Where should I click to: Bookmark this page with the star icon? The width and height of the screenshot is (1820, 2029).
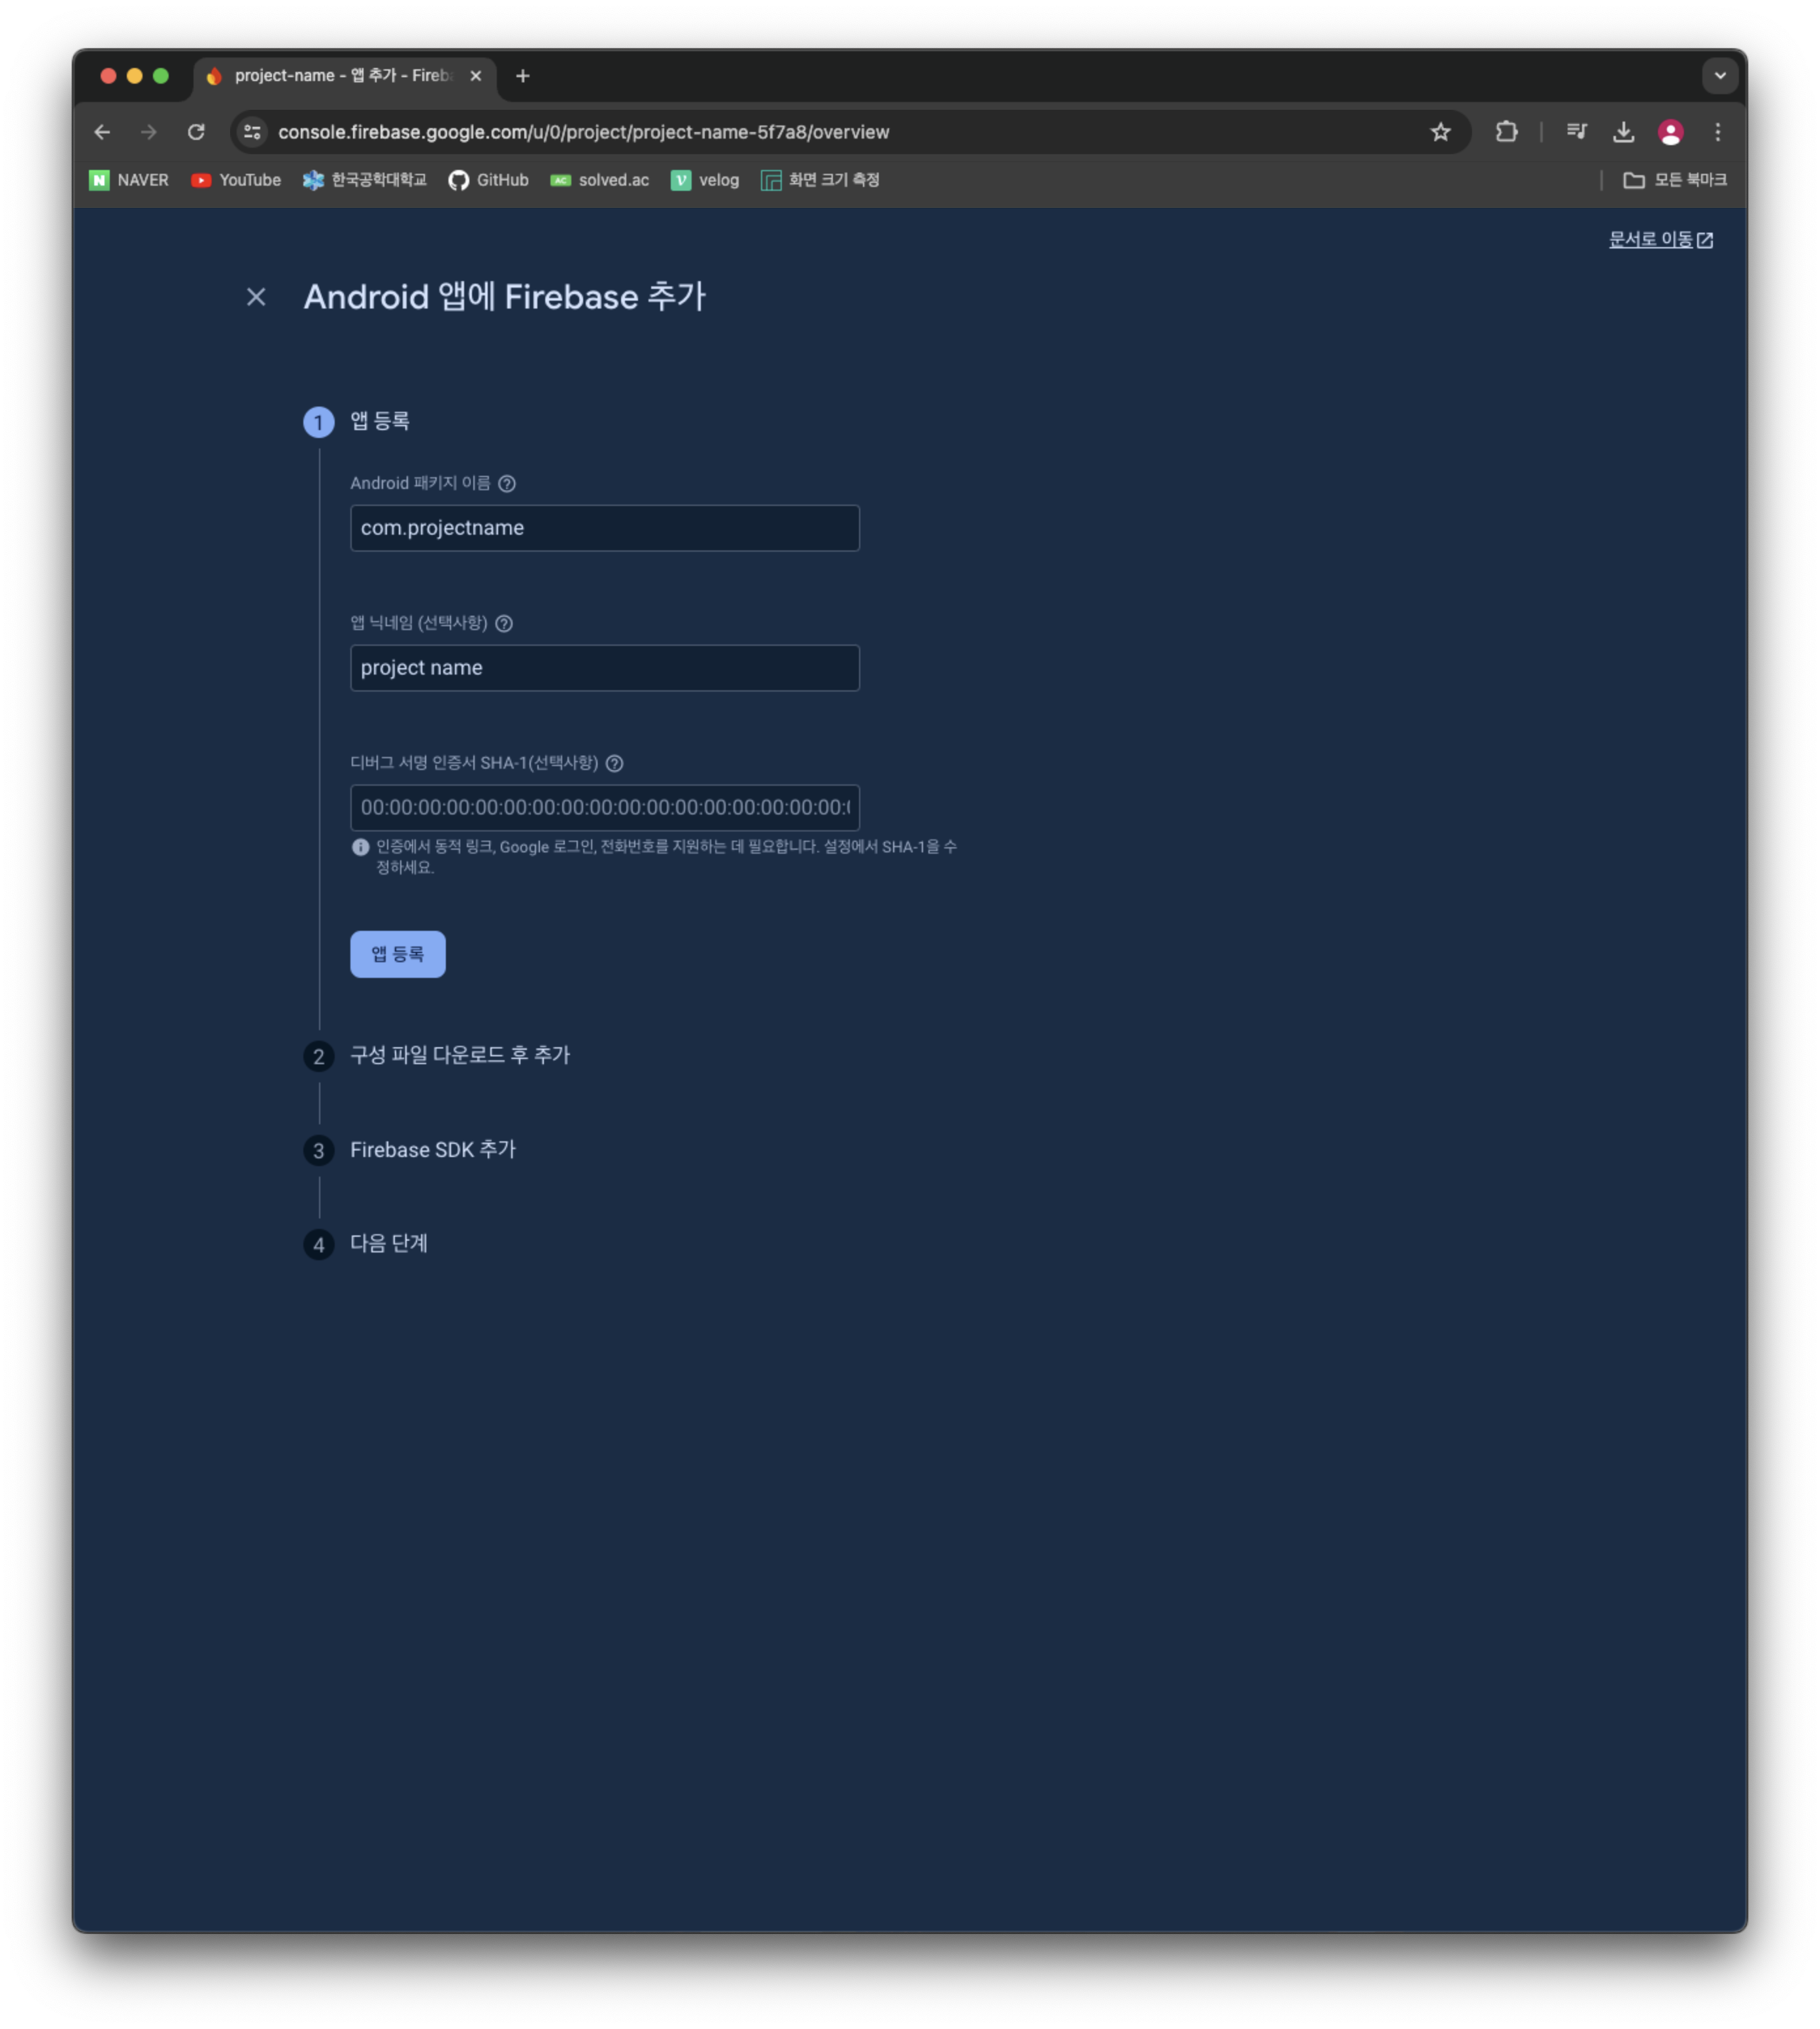[x=1440, y=132]
